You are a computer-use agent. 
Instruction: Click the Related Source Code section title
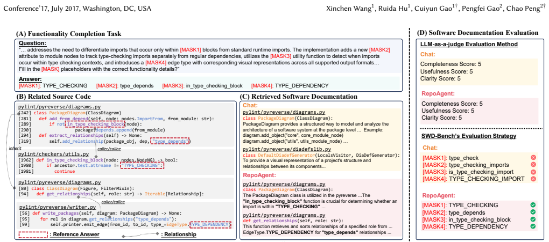pyautogui.click(x=54, y=96)
